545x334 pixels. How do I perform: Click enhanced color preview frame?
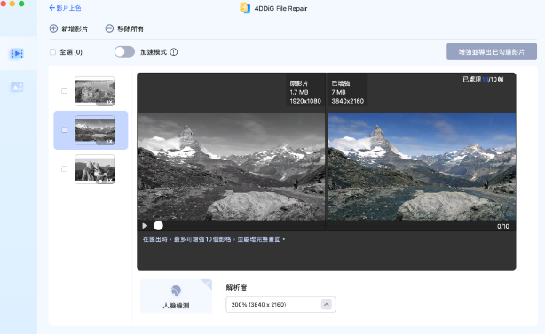point(422,167)
